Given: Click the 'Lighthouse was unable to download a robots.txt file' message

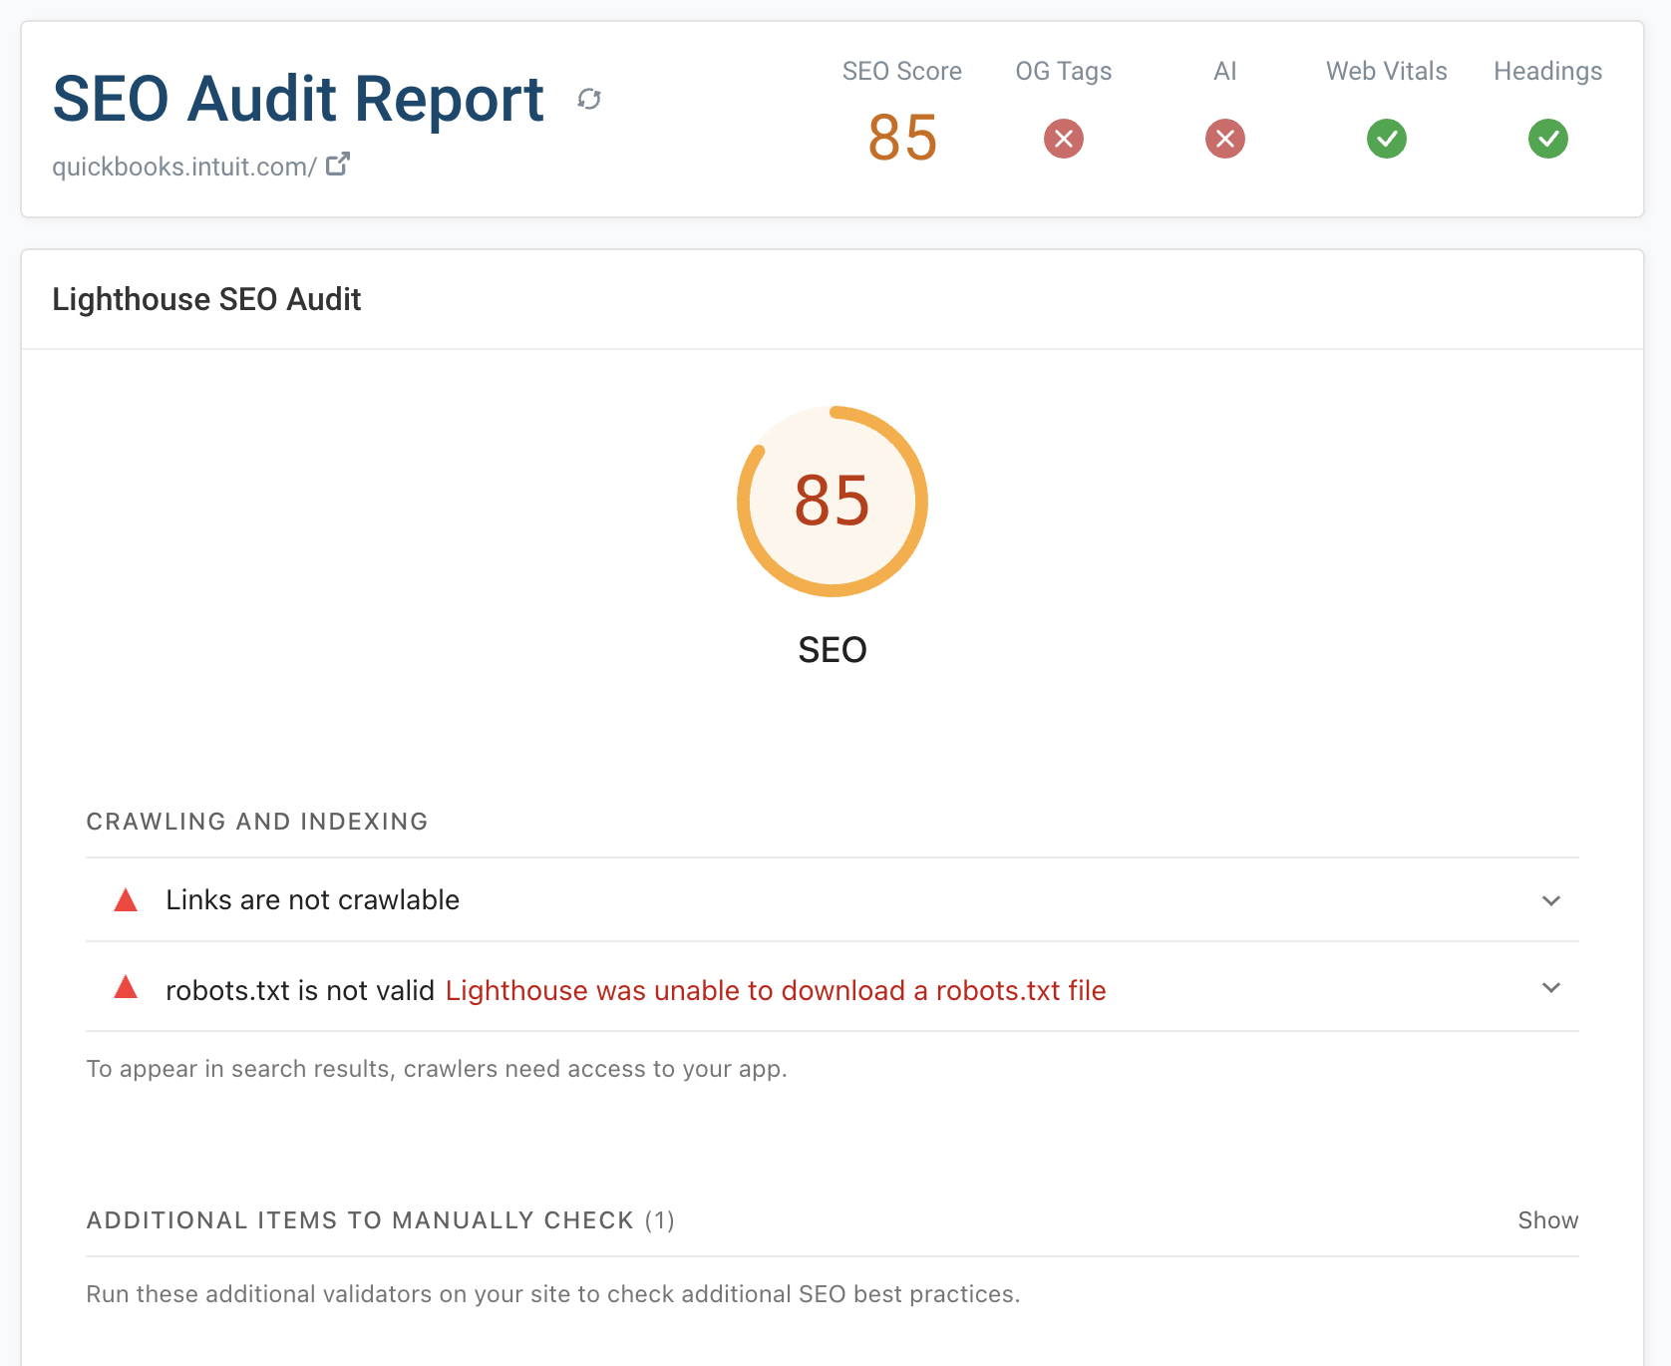Looking at the screenshot, I should tap(776, 991).
